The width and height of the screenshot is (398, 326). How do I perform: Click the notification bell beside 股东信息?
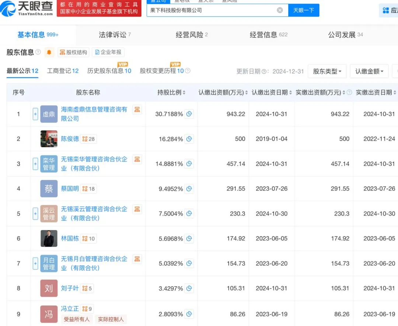[x=48, y=52]
